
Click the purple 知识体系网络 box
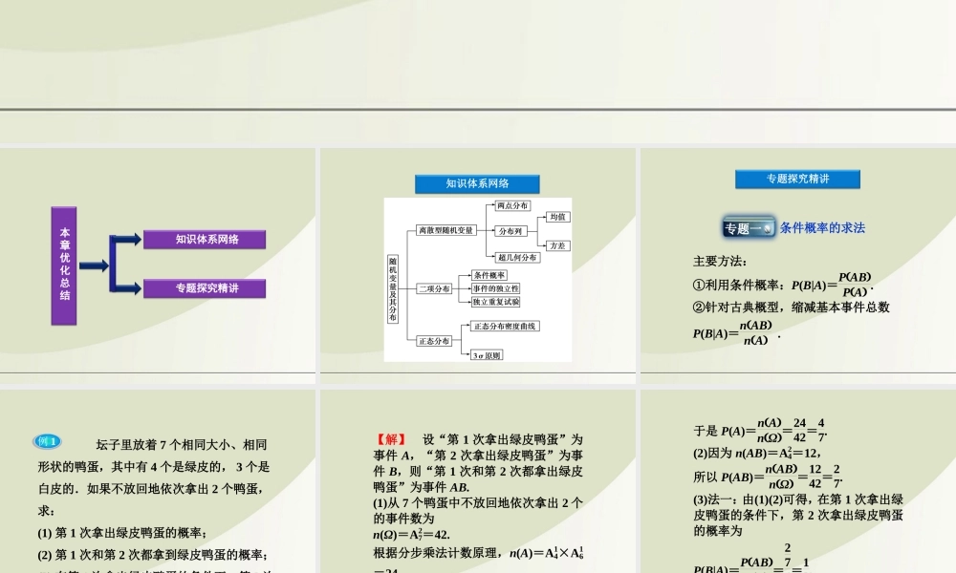(x=205, y=240)
